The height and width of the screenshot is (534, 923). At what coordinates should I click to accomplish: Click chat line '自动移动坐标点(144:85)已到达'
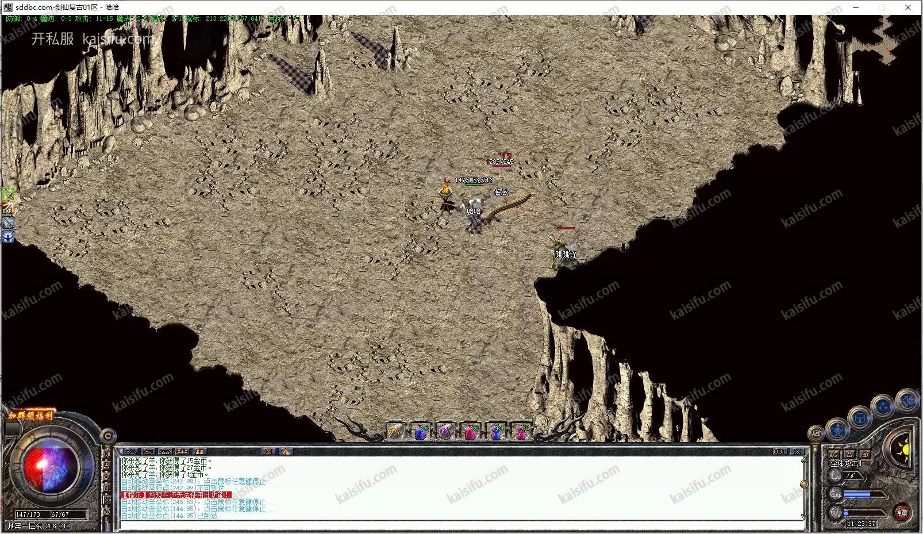(x=170, y=516)
